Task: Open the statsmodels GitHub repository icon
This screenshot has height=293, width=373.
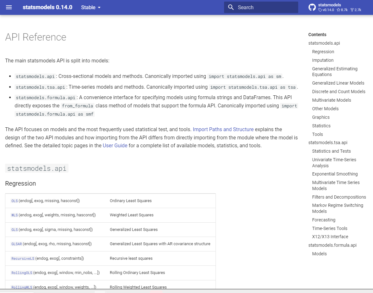Action: point(312,7)
